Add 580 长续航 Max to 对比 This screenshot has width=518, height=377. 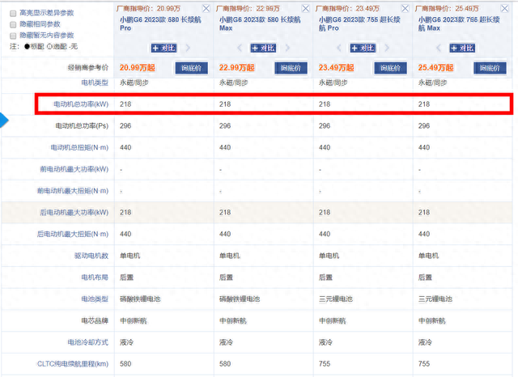(x=263, y=49)
